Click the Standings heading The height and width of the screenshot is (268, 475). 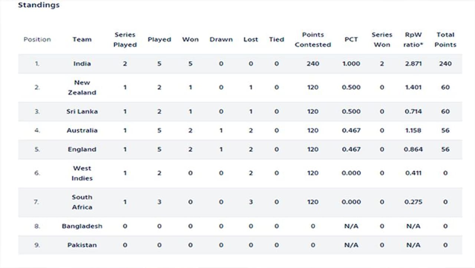pos(39,5)
